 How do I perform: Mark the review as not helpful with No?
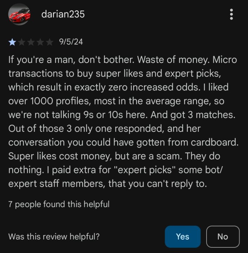tap(223, 236)
